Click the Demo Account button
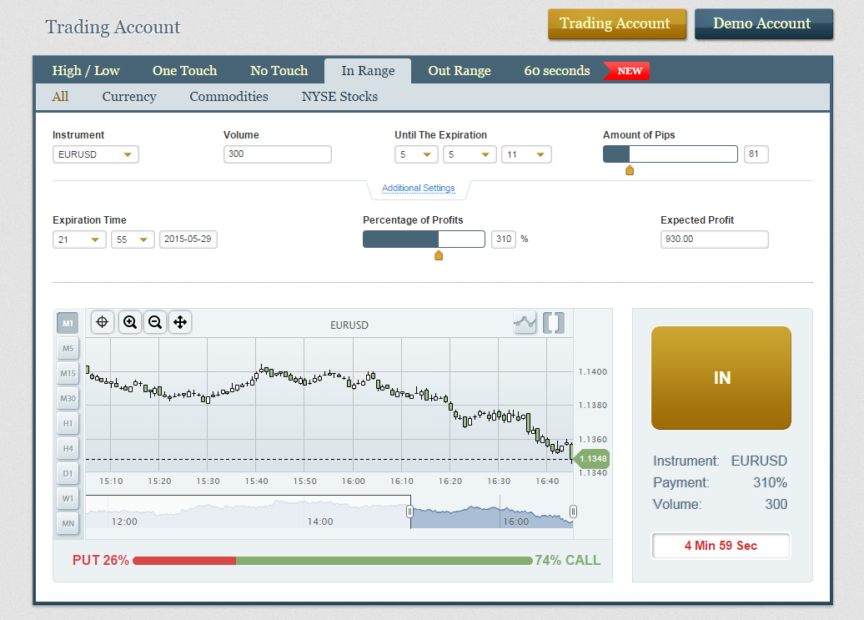Screen dimensions: 864x620 coord(764,23)
